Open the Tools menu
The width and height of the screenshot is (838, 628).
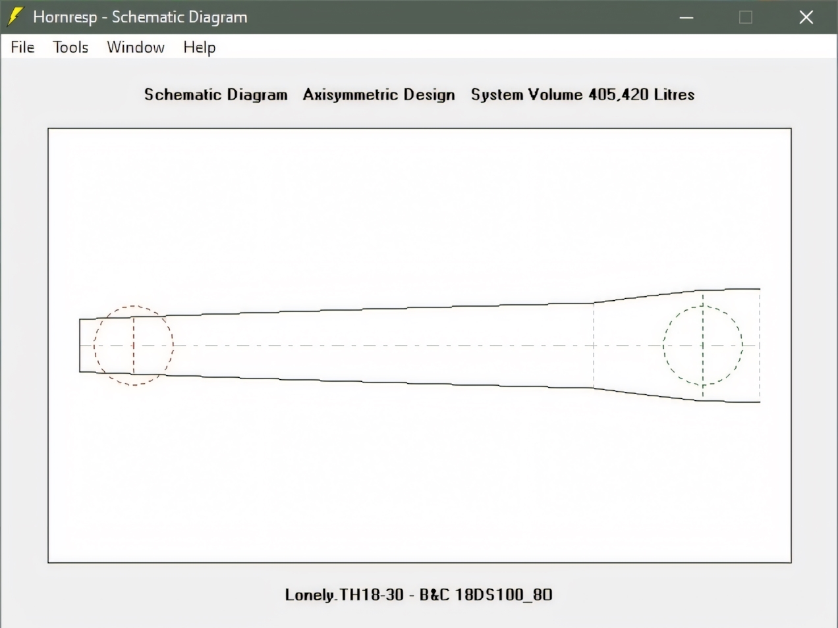[x=70, y=47]
